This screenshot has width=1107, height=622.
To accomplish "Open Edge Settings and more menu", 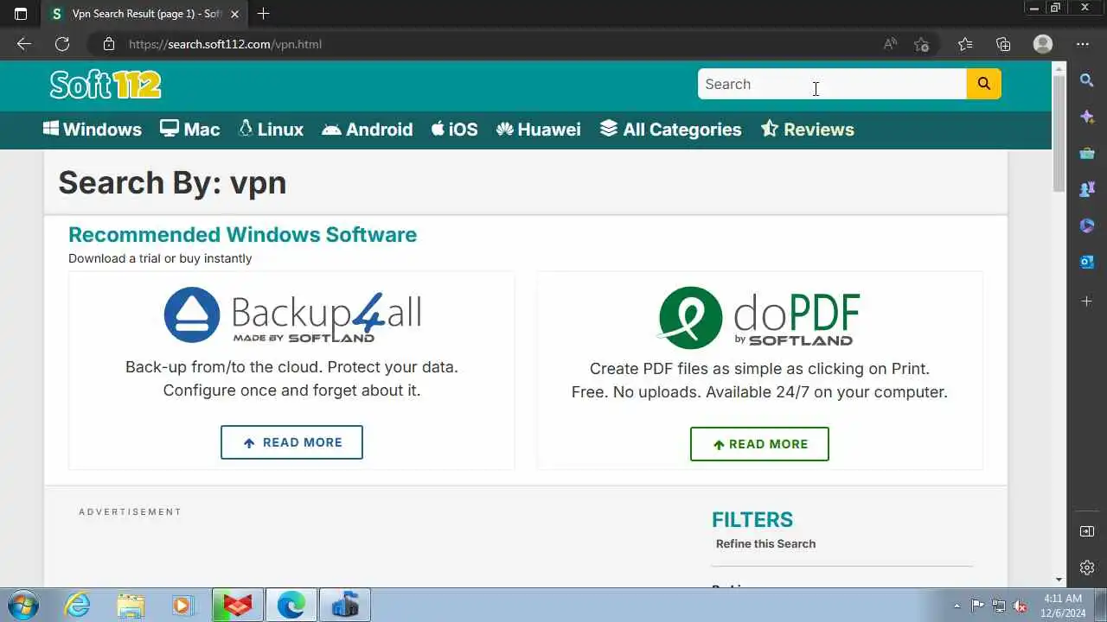I will click(x=1083, y=44).
